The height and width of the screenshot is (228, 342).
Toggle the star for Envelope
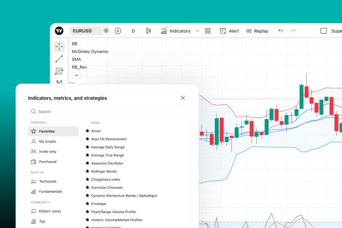[x=88, y=204]
